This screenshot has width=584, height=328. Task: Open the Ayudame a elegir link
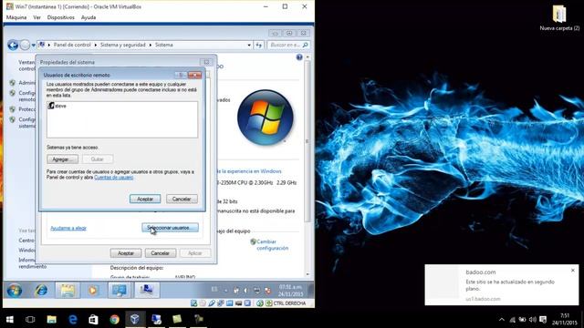(68, 228)
